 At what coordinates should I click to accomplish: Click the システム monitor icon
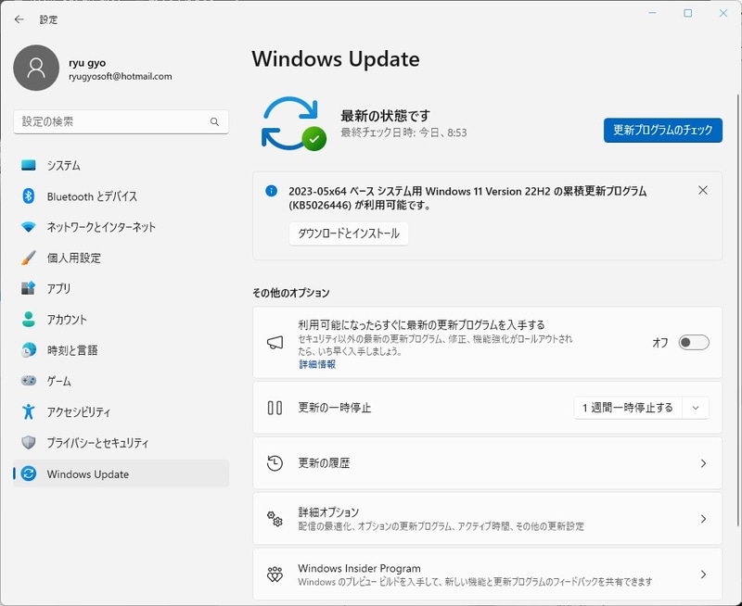click(29, 166)
